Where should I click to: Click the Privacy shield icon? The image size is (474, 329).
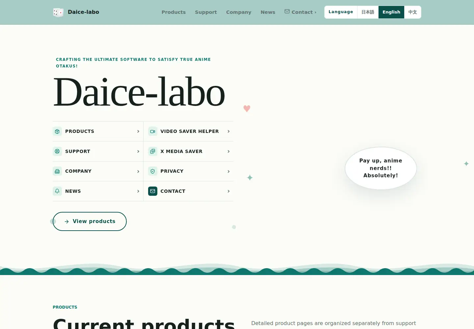coord(153,171)
